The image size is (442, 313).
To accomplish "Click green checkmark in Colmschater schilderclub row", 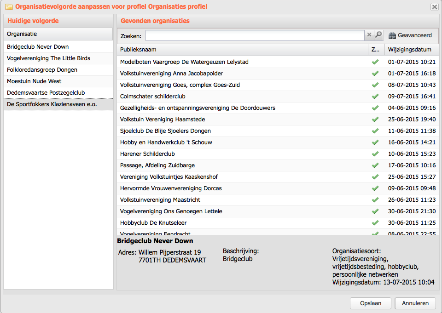I will click(375, 97).
